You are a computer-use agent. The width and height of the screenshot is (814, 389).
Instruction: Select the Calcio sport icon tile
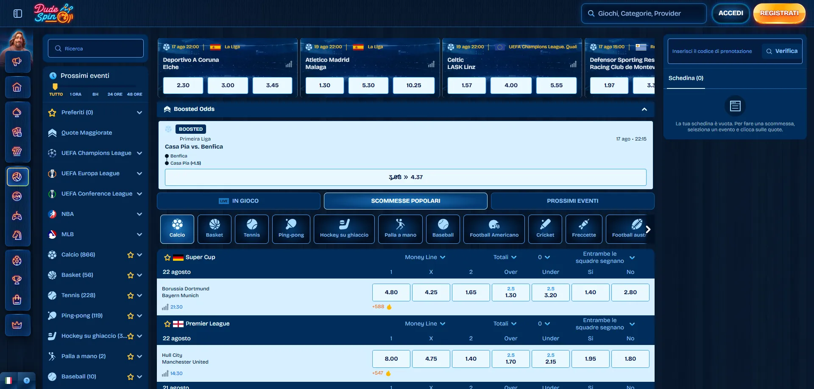[177, 229]
